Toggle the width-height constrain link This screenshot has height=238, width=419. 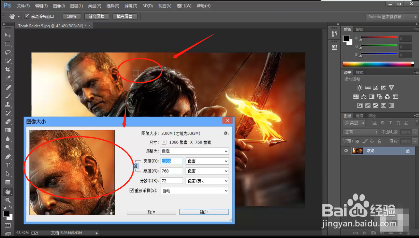[x=136, y=166]
